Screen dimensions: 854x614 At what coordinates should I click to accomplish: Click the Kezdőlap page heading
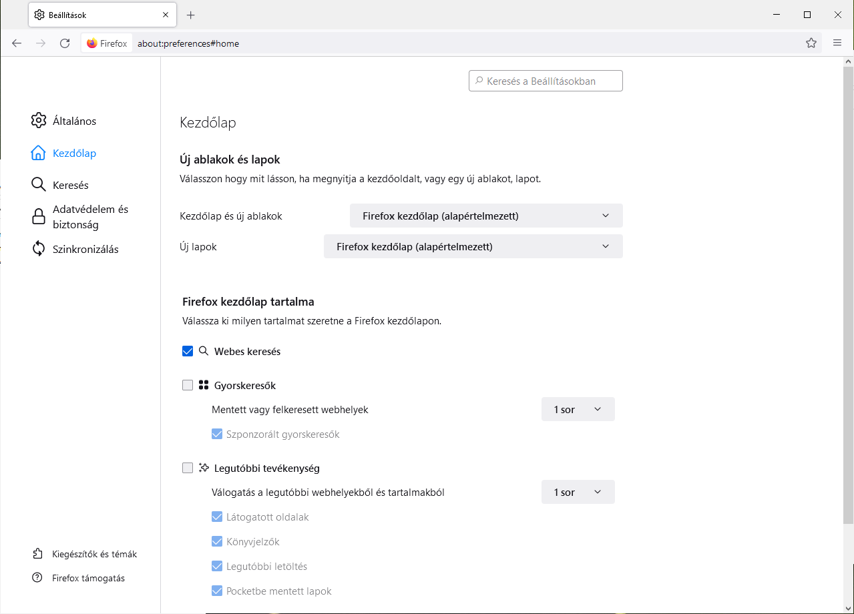[x=208, y=123]
